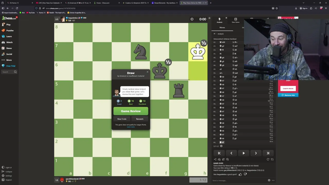
Task: Open the YouTube bookmark
Action: [31, 13]
